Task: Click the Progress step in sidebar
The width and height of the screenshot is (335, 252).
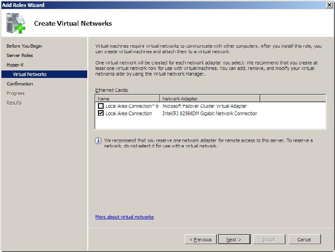Action: tap(15, 93)
